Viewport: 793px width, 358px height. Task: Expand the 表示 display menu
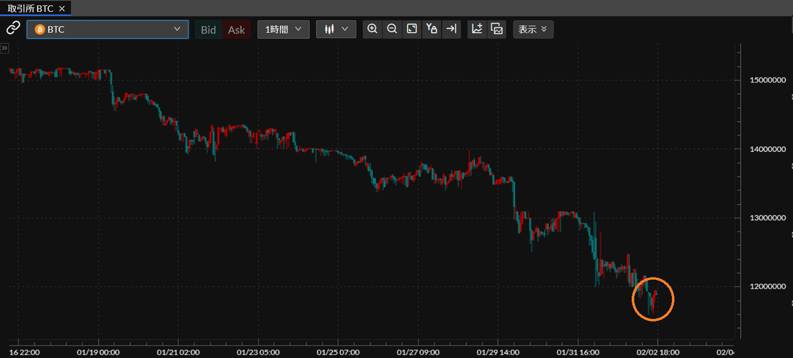533,30
